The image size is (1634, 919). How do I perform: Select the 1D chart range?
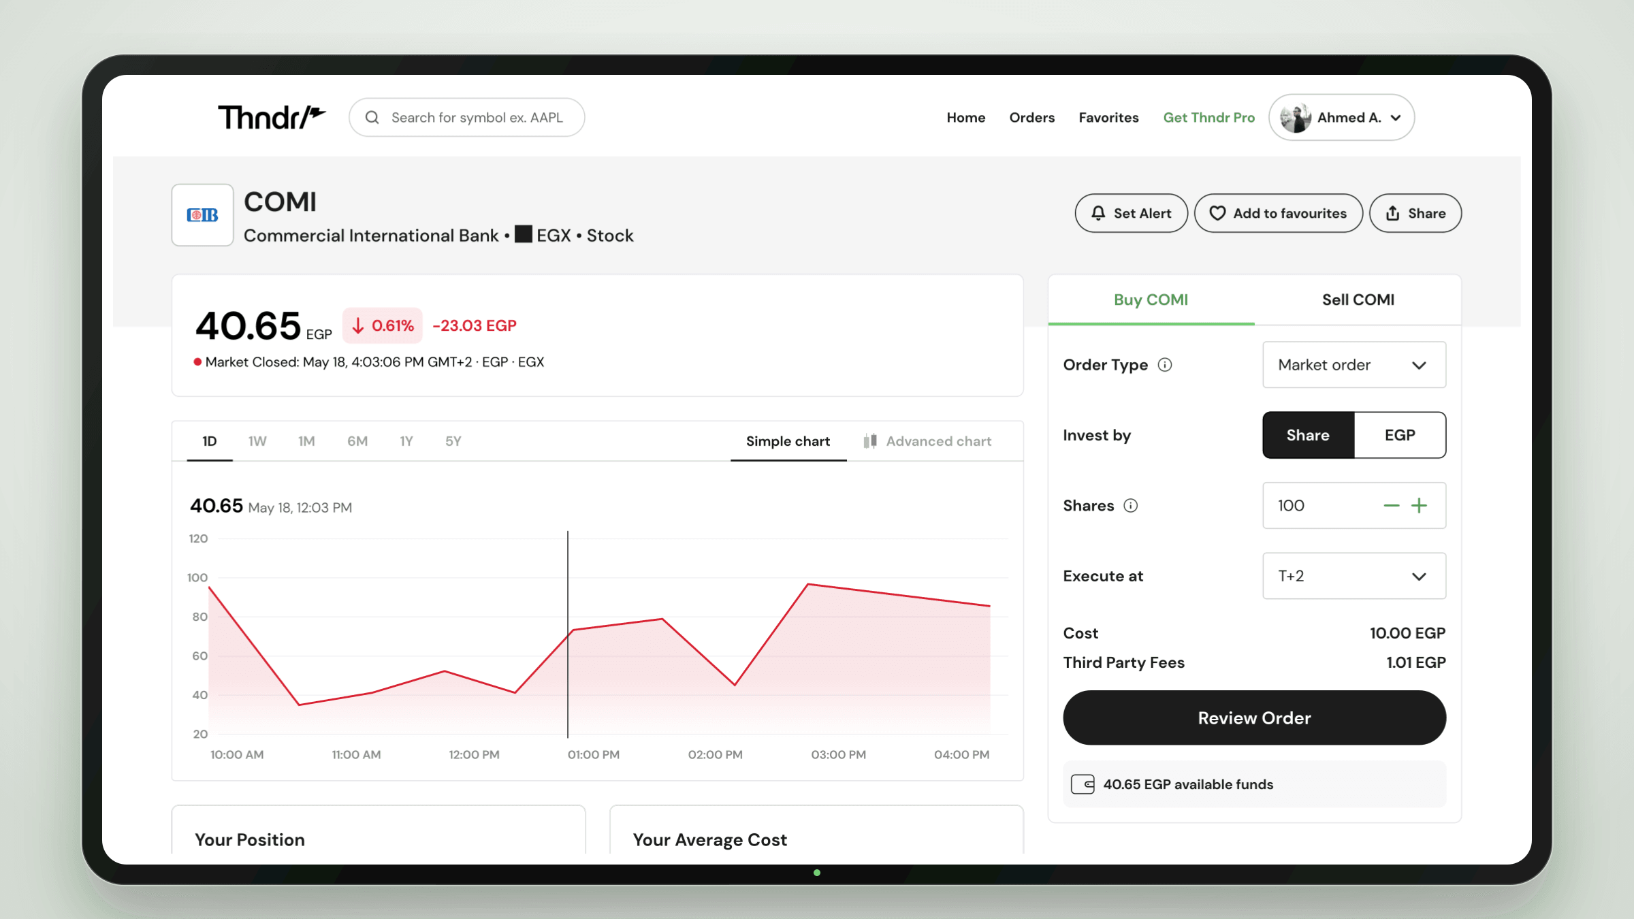click(x=210, y=441)
